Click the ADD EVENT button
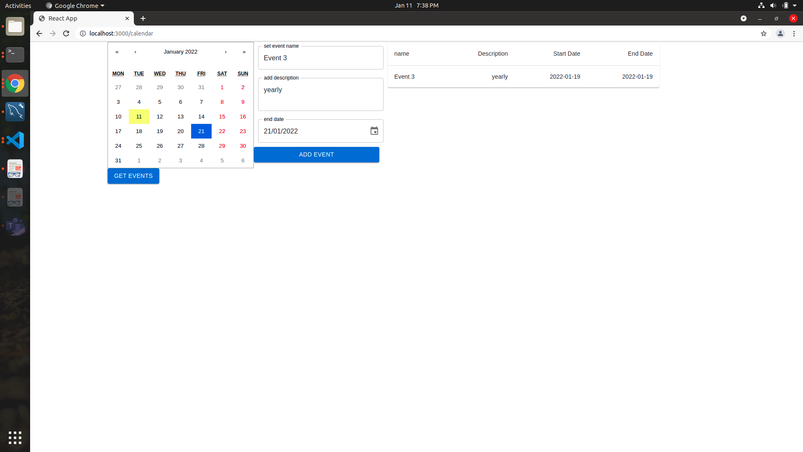The height and width of the screenshot is (452, 803). [316, 154]
